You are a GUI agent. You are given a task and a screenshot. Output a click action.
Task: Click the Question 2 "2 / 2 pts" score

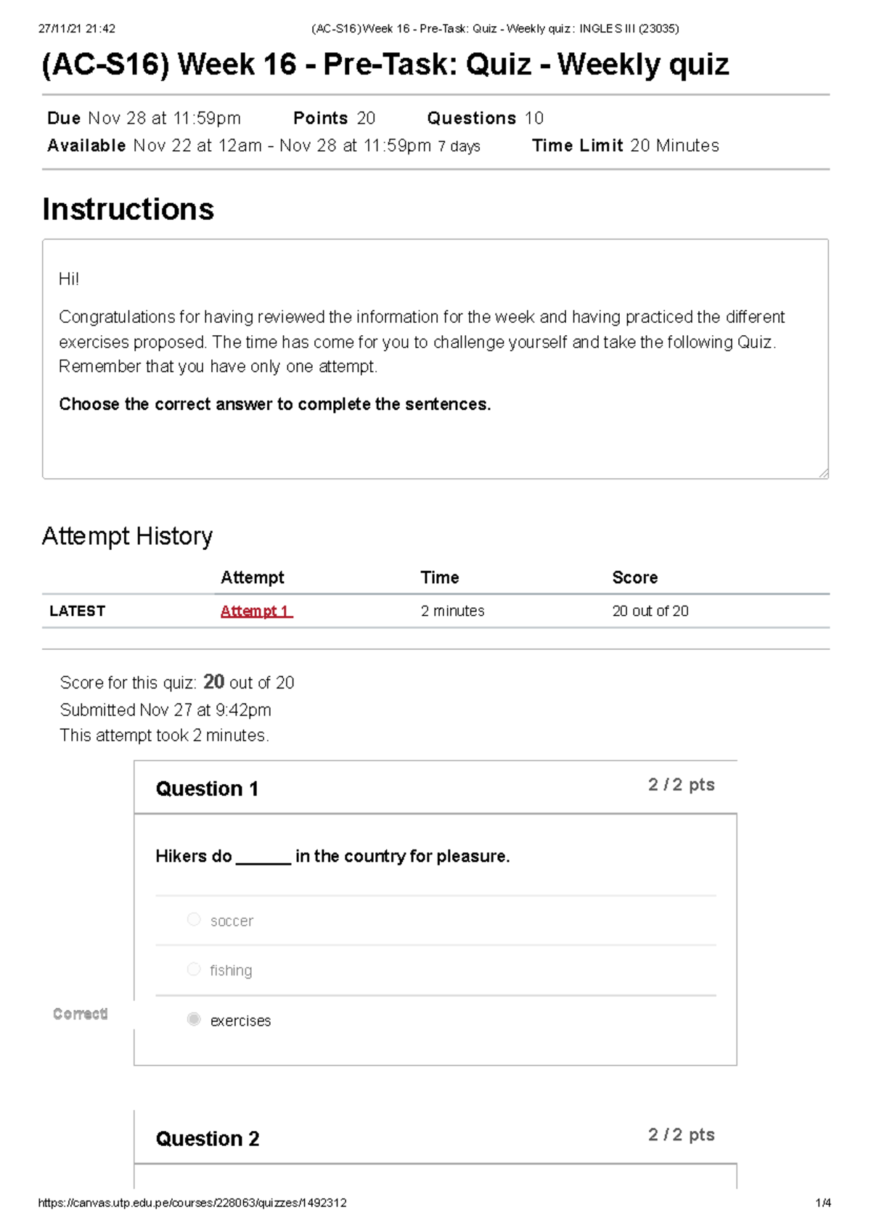[x=681, y=1135]
